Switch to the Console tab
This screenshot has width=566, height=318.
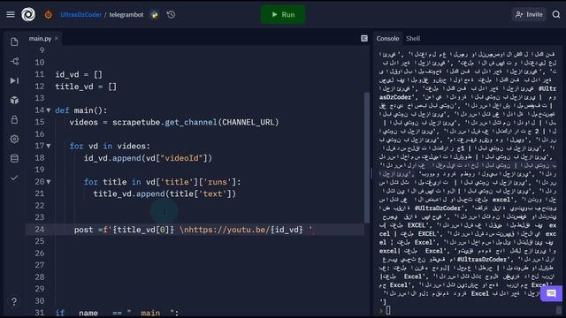pyautogui.click(x=387, y=38)
